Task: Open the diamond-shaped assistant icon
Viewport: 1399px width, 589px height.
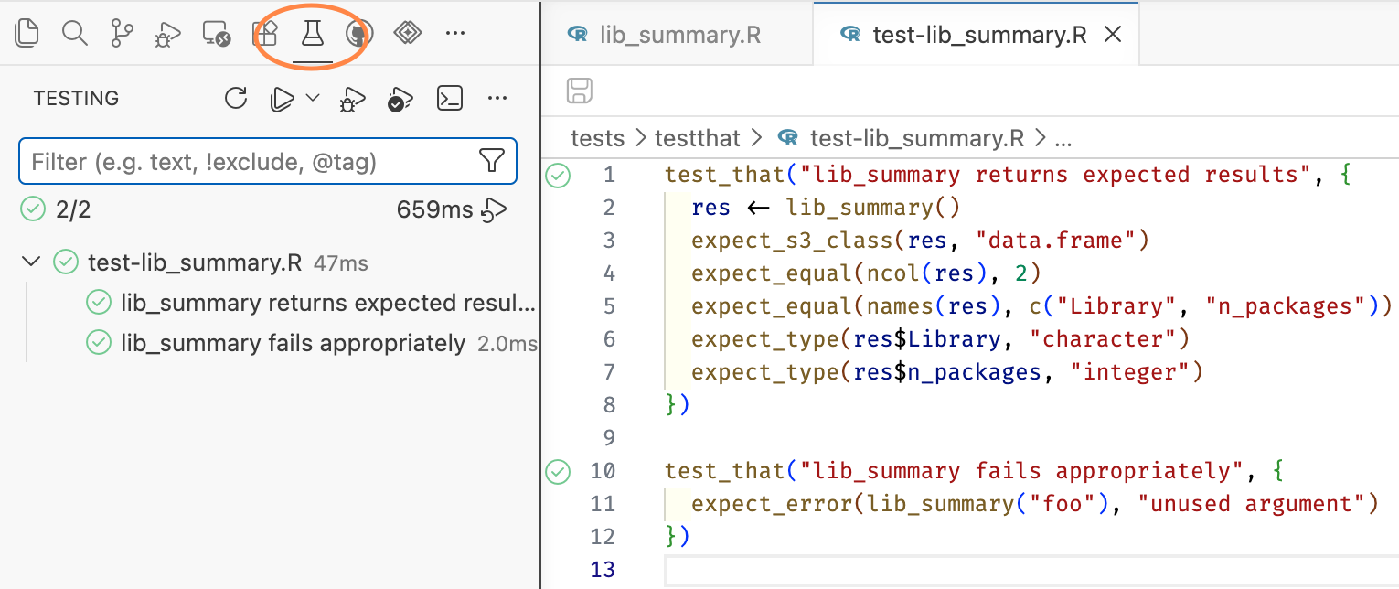Action: [x=407, y=34]
